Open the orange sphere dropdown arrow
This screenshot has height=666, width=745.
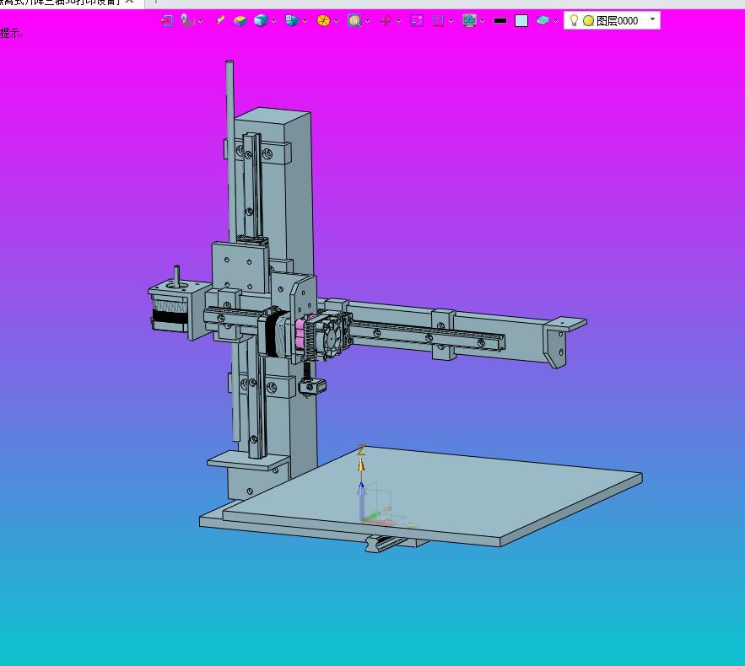pyautogui.click(x=337, y=21)
